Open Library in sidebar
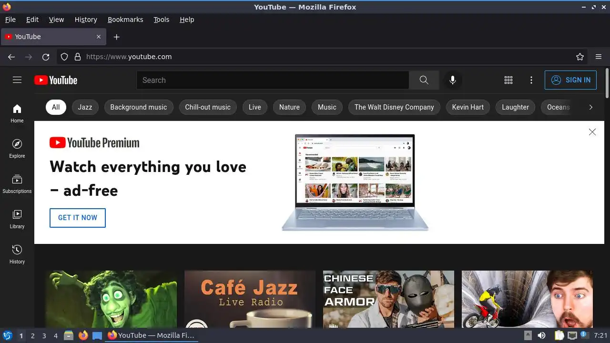The width and height of the screenshot is (610, 343). [x=17, y=219]
